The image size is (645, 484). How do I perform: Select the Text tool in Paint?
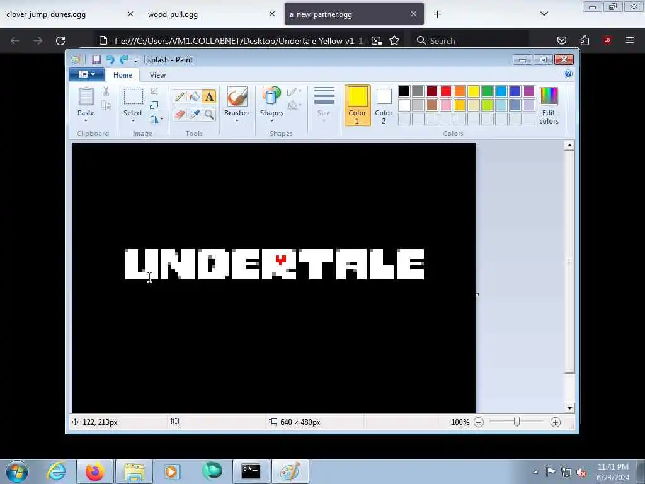click(209, 96)
